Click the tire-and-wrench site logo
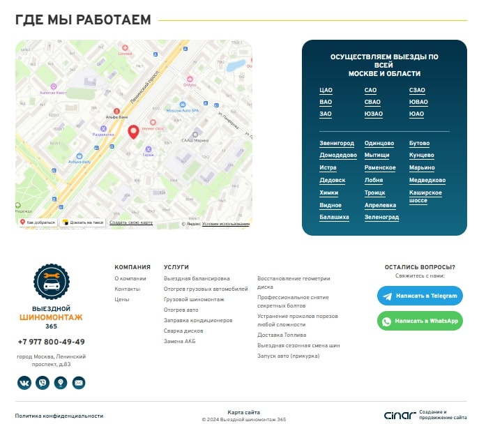This screenshot has width=479, height=424. (51, 282)
